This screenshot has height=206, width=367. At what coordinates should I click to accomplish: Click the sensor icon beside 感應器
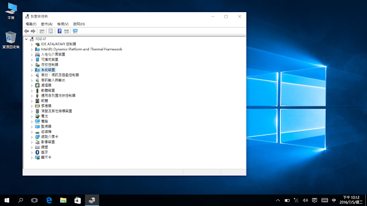pyautogui.click(x=37, y=106)
